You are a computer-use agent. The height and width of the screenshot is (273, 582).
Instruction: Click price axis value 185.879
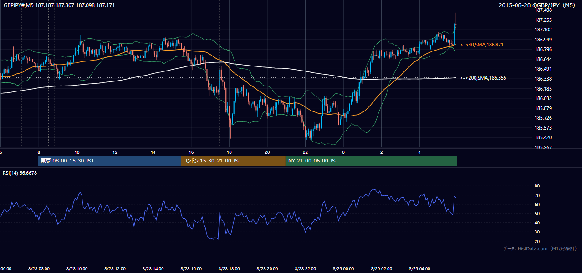point(543,108)
